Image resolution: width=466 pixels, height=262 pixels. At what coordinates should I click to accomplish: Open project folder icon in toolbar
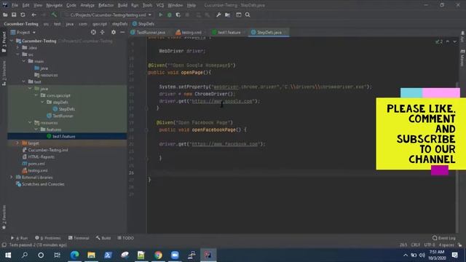(x=5, y=15)
